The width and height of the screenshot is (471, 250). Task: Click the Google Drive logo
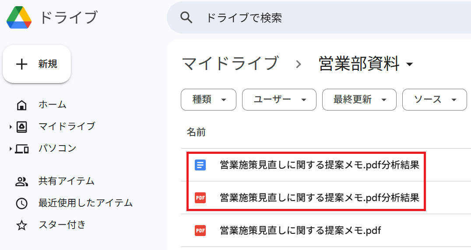click(19, 18)
